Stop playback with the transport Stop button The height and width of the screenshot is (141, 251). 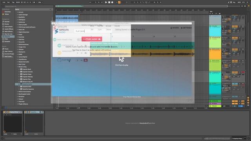[x=109, y=2]
